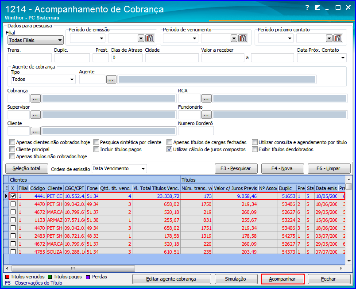Click the contrast toggle icon in title bar
This screenshot has width=356, height=289.
click(317, 8)
